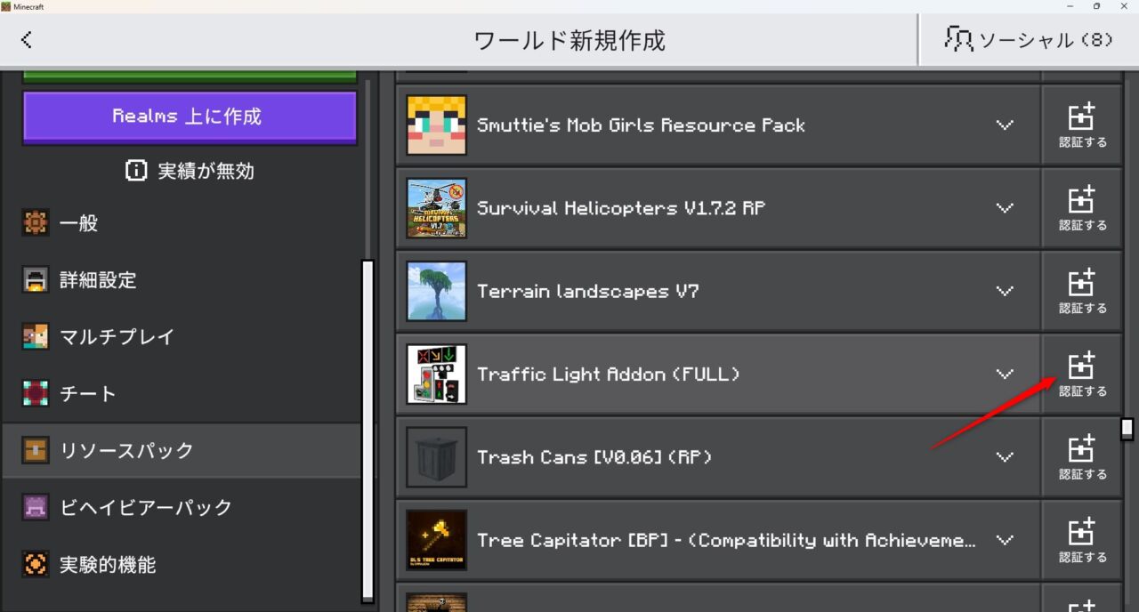The image size is (1139, 612).
Task: Activate Smuttie's Mob Girls Resource Pack
Action: [x=1082, y=125]
